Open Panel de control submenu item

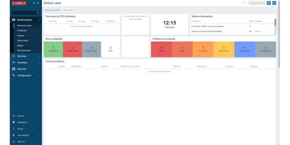click(24, 25)
